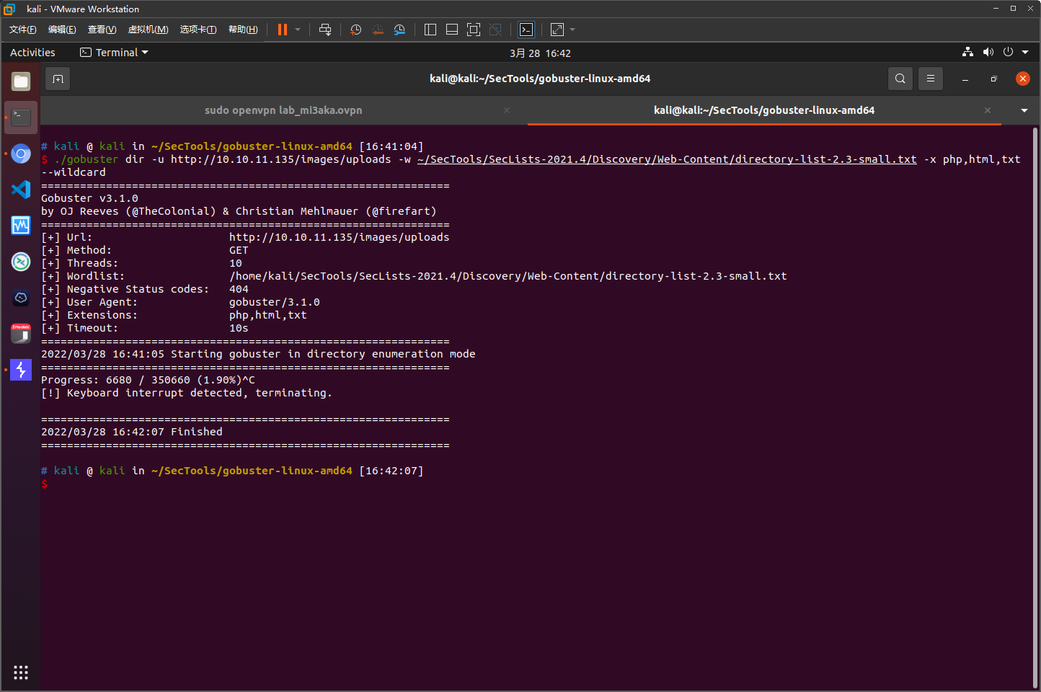Toggle VMware full screen mode
This screenshot has width=1041, height=692.
tap(474, 30)
